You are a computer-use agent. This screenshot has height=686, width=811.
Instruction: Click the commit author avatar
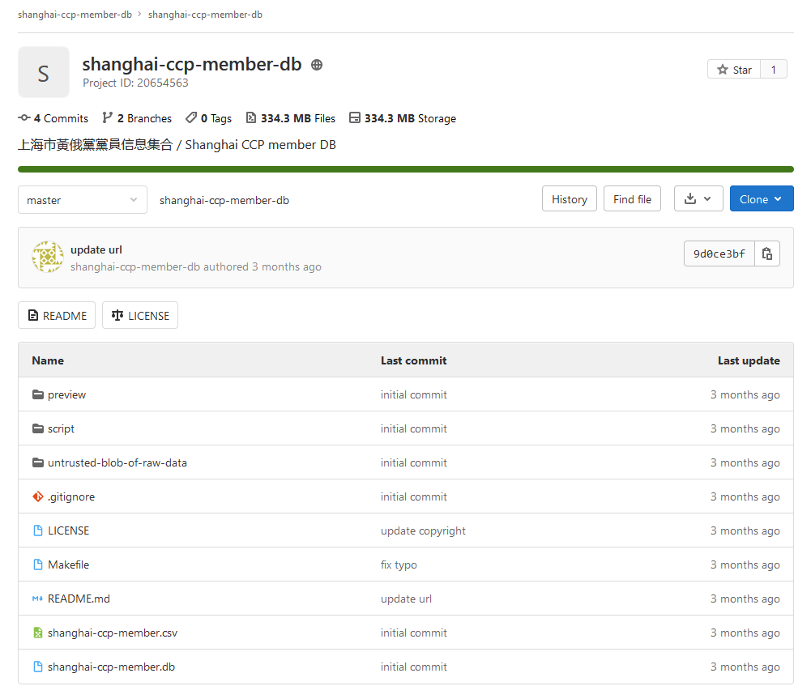(48, 257)
